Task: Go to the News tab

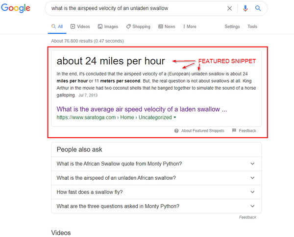Action: (167, 26)
